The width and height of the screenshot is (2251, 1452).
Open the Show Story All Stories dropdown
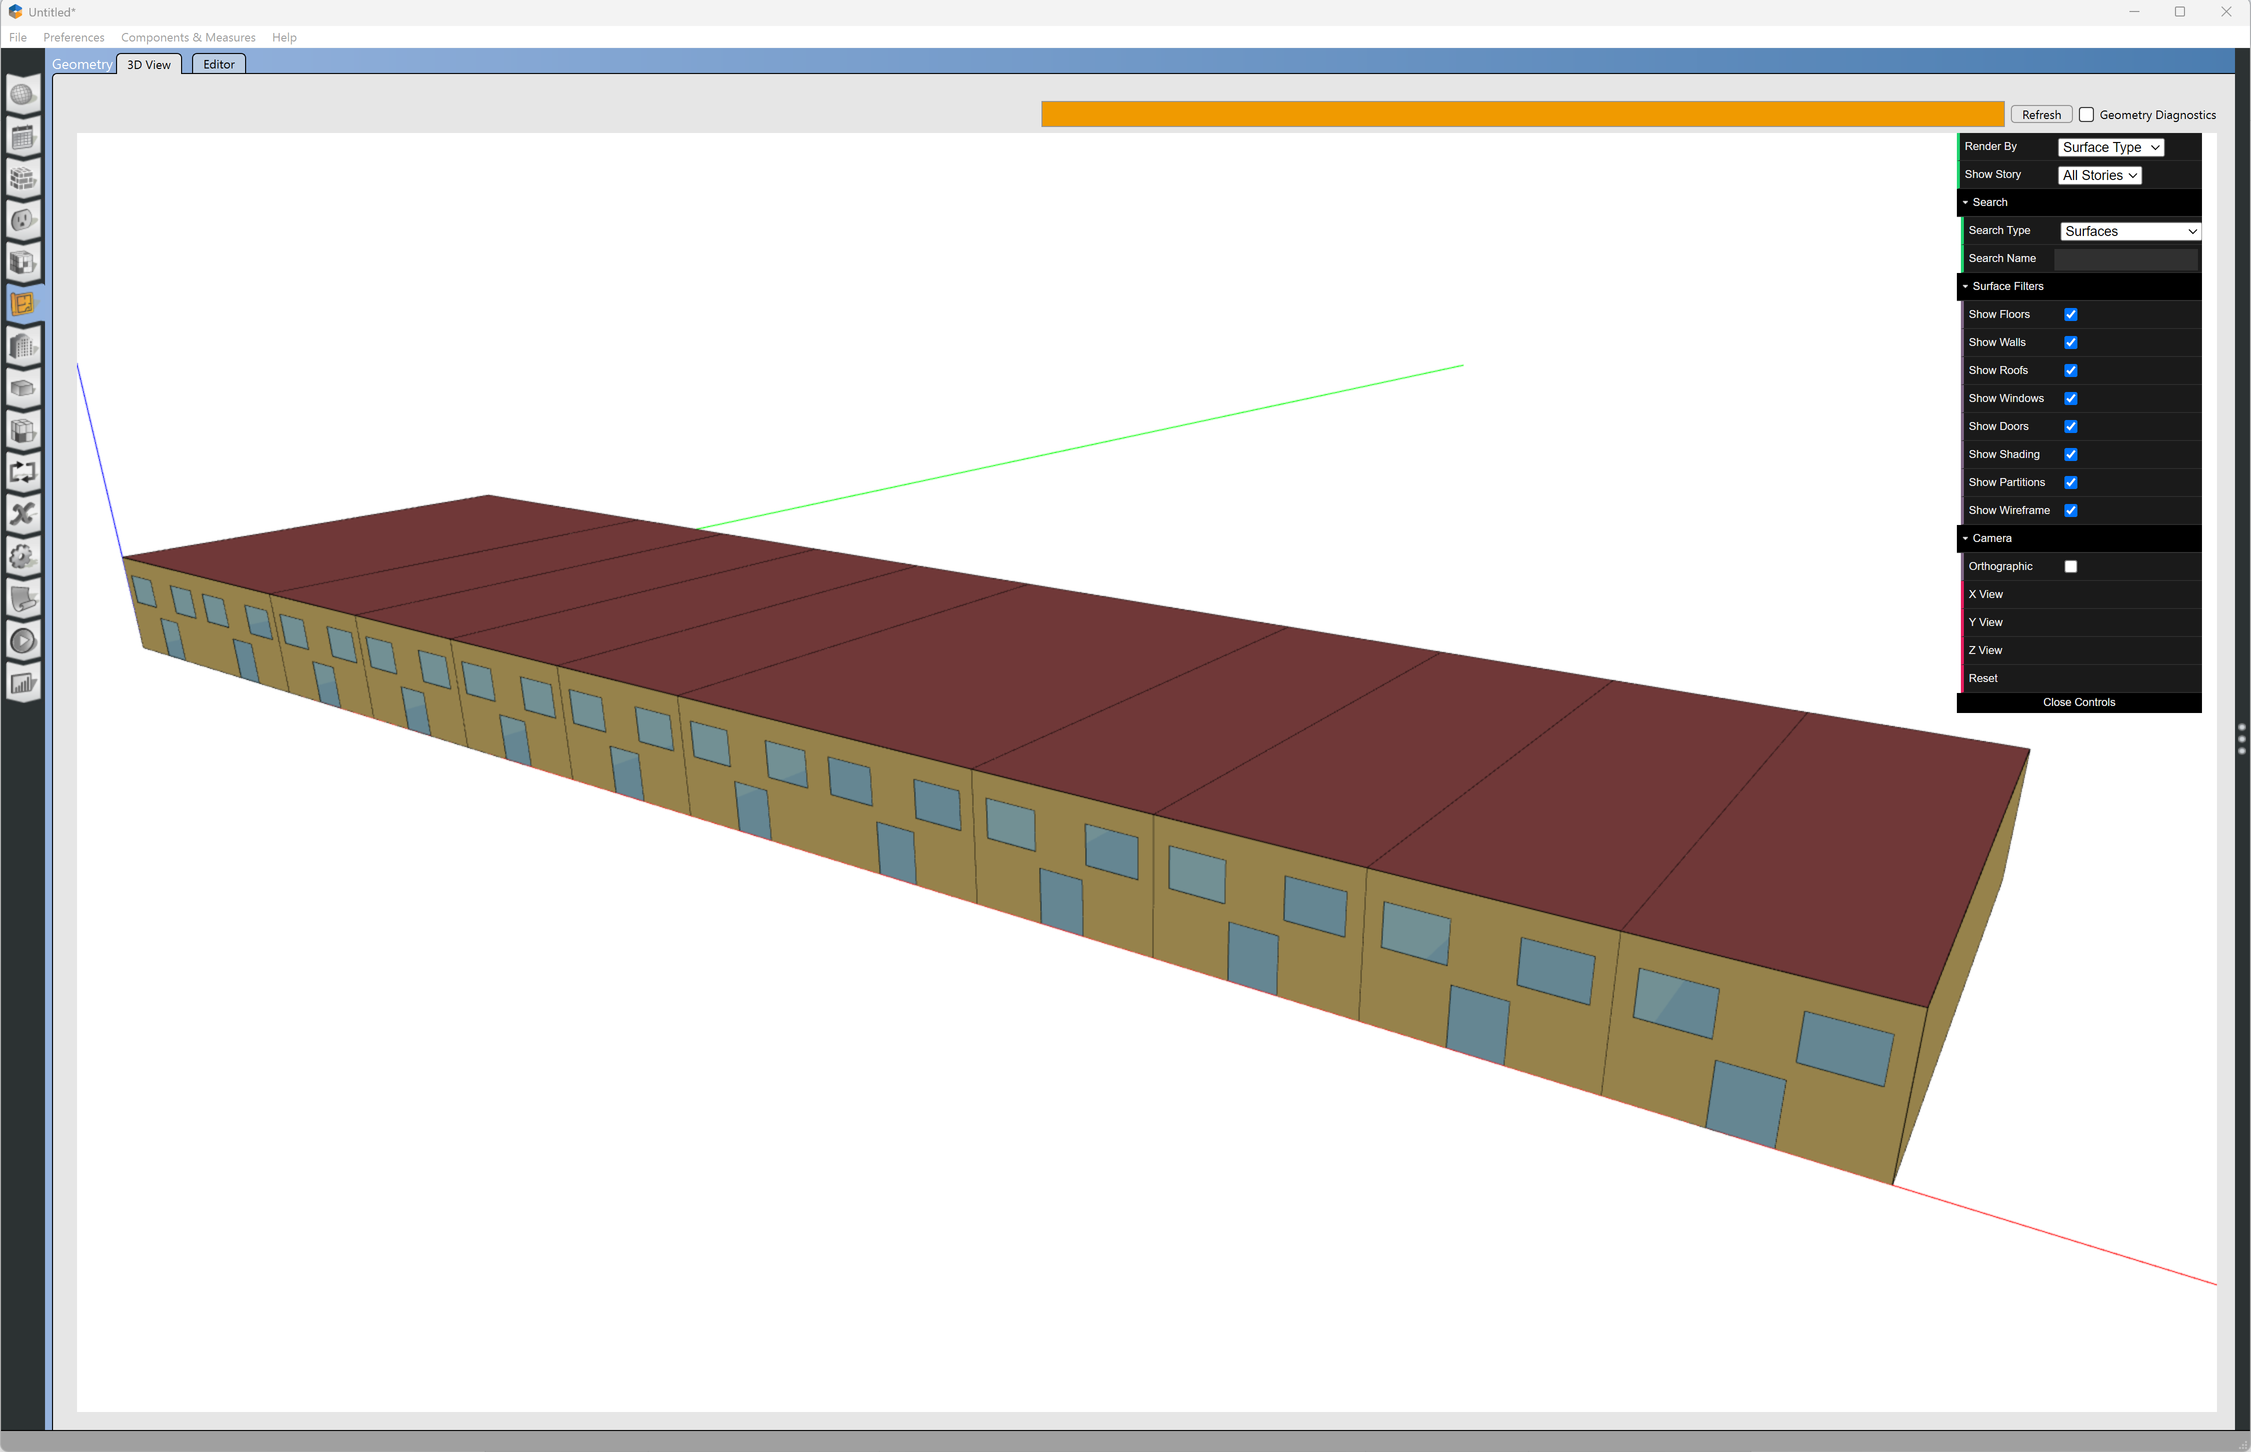2098,175
